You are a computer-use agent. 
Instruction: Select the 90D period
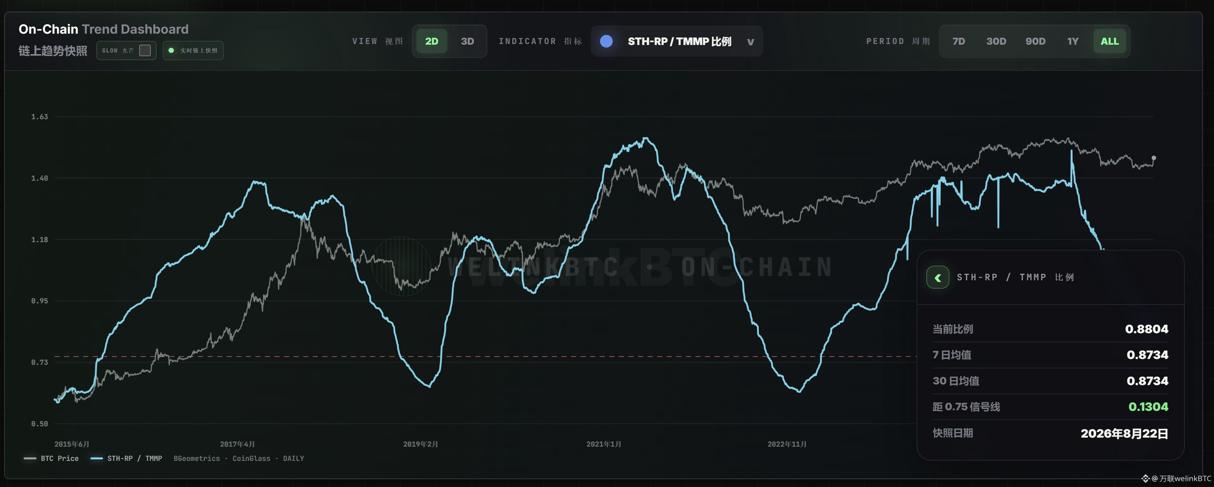coord(1035,42)
